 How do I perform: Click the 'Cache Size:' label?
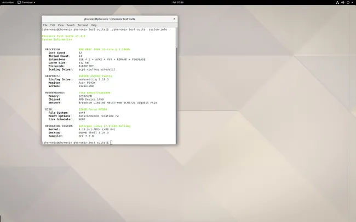[58, 63]
